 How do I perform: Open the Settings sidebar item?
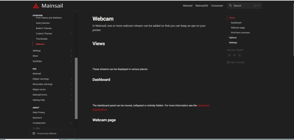36,51
